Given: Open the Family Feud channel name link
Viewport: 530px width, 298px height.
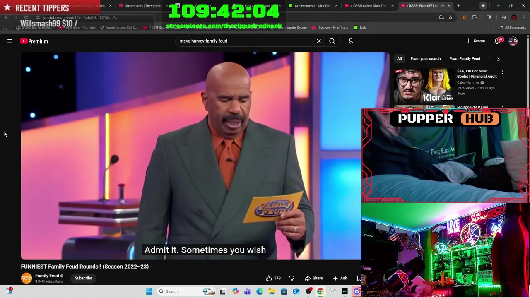Looking at the screenshot, I should tap(47, 276).
